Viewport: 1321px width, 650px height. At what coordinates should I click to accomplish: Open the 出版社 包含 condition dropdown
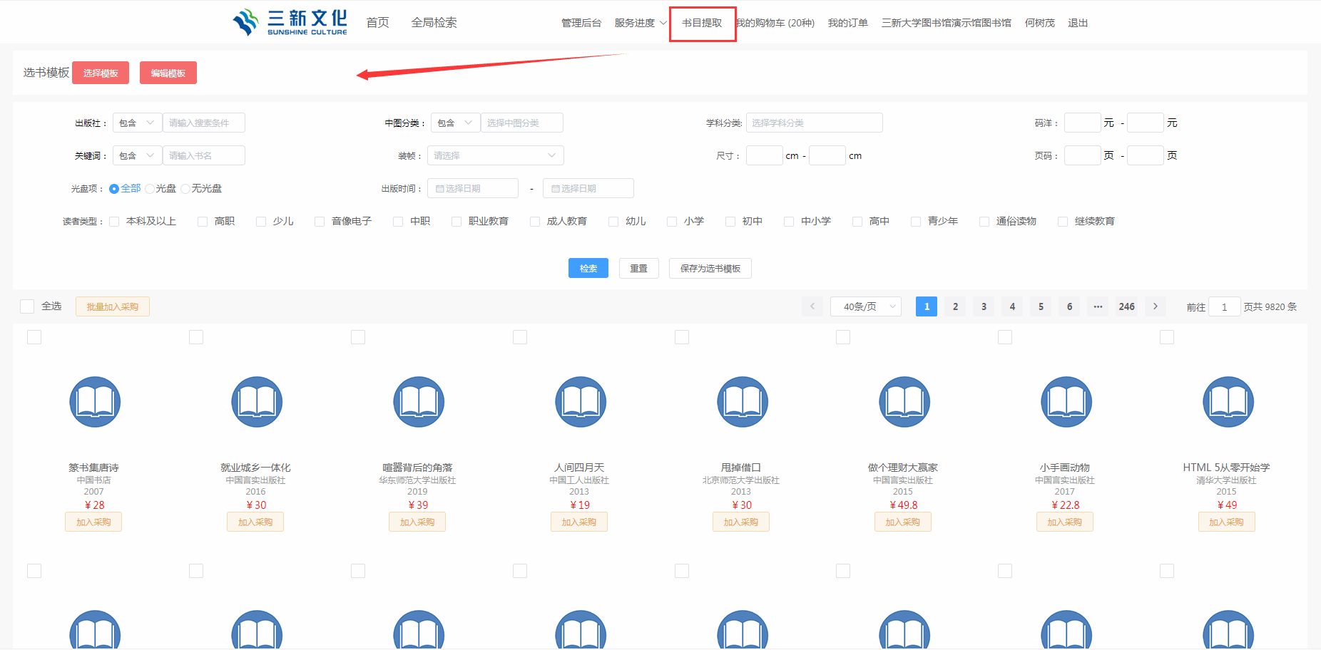click(x=137, y=123)
